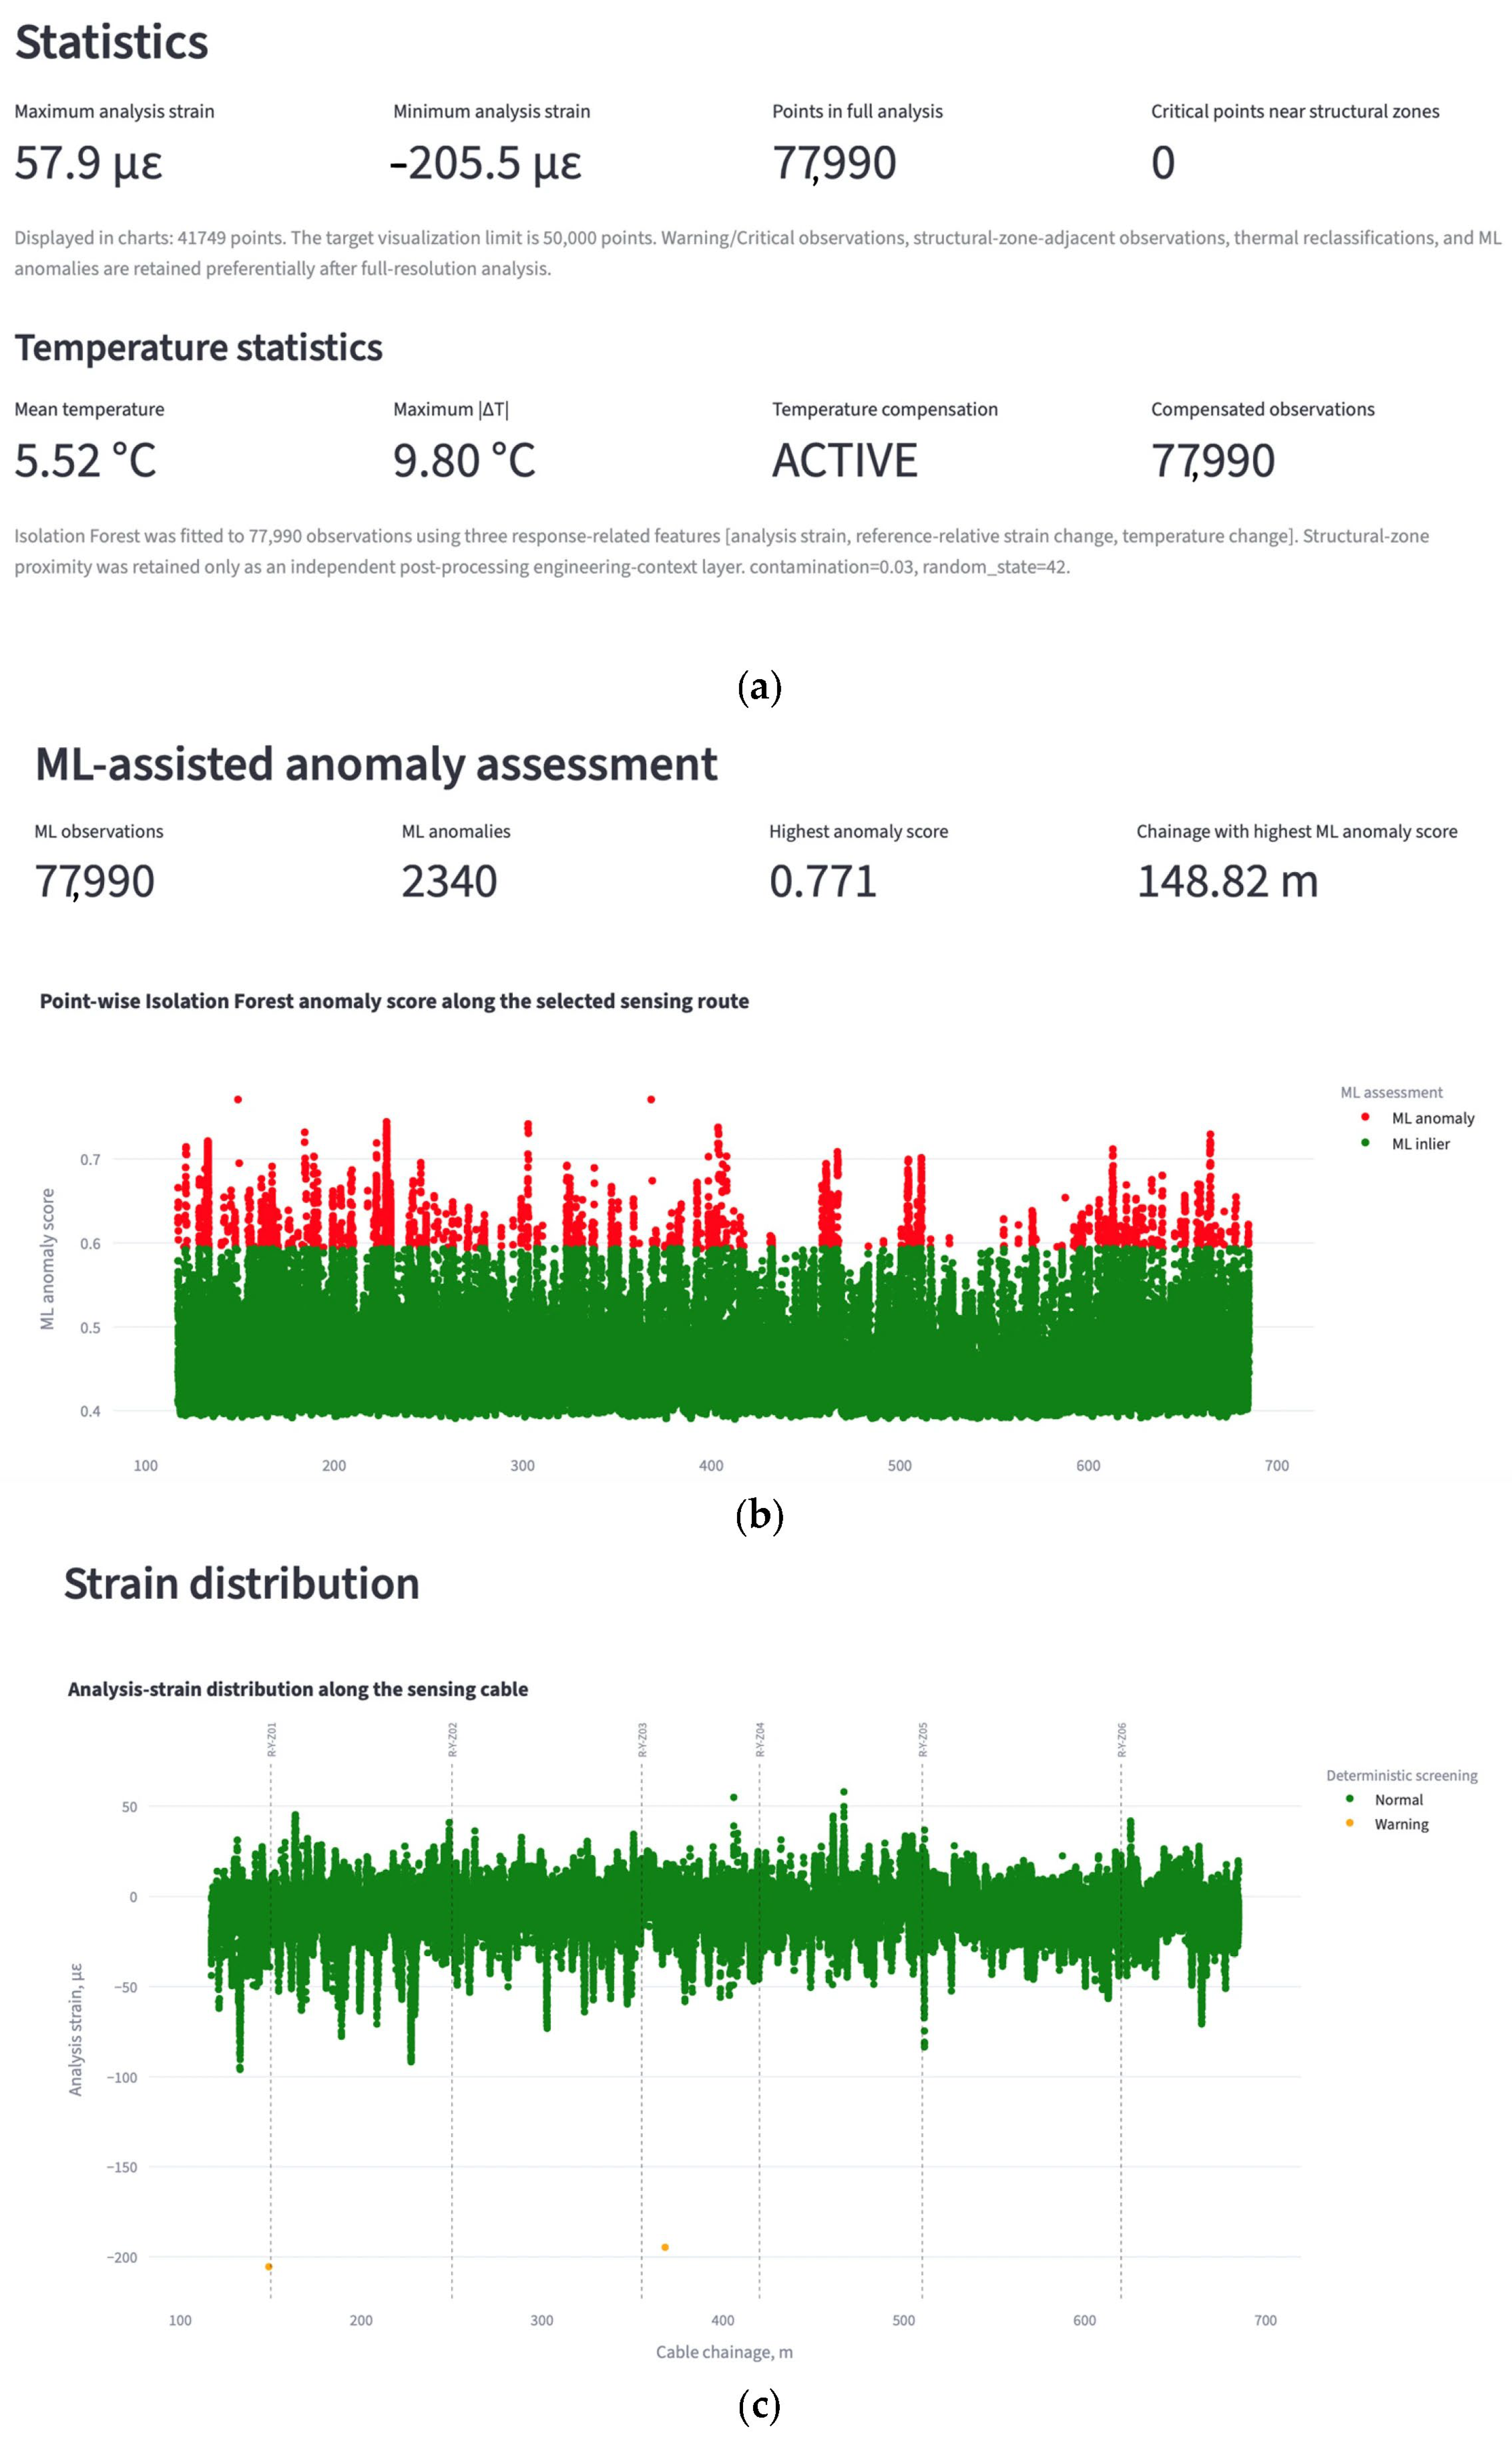Click the Compensated observations label

click(x=1263, y=409)
